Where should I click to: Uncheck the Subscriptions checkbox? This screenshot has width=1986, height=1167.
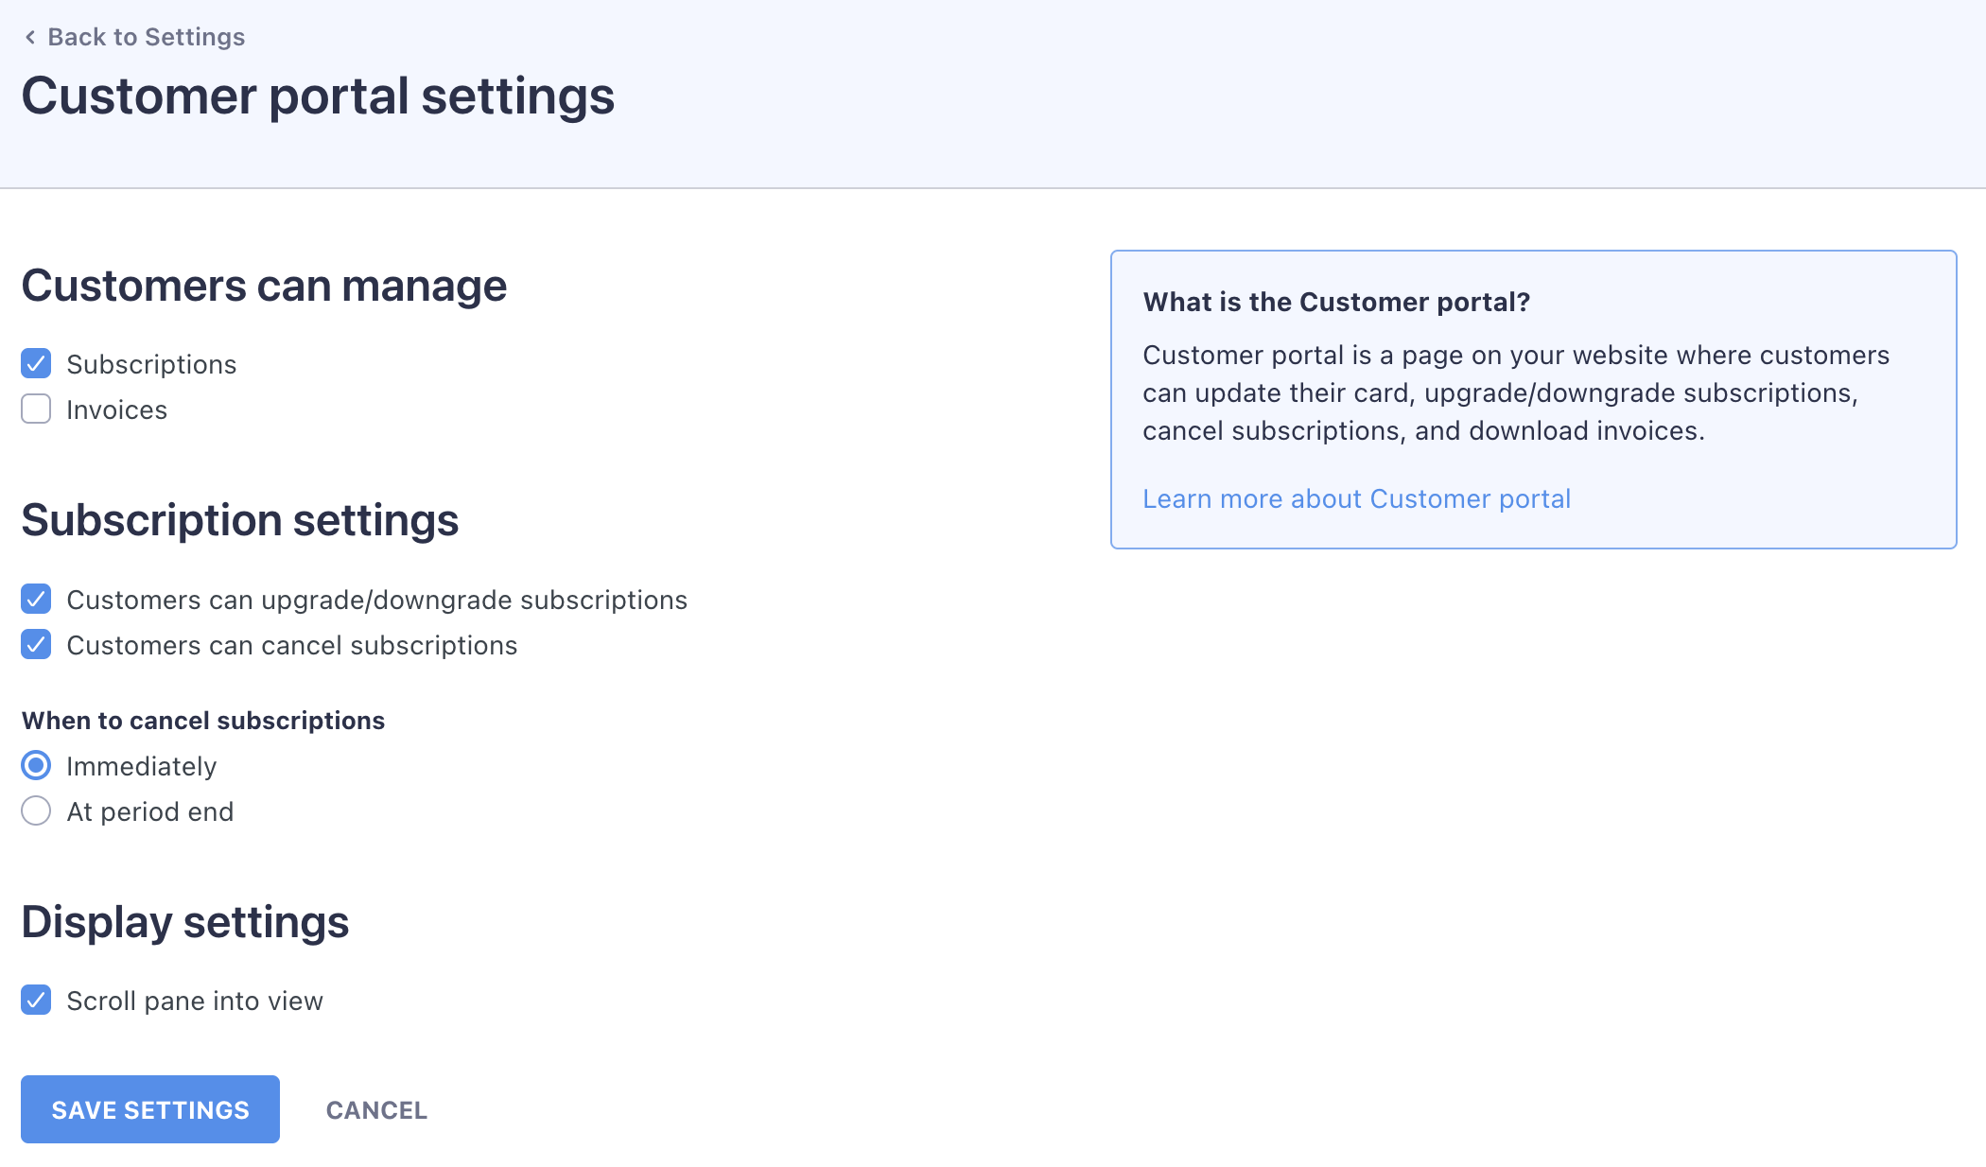pyautogui.click(x=36, y=363)
